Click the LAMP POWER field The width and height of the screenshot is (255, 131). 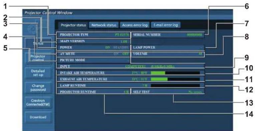tap(168, 48)
